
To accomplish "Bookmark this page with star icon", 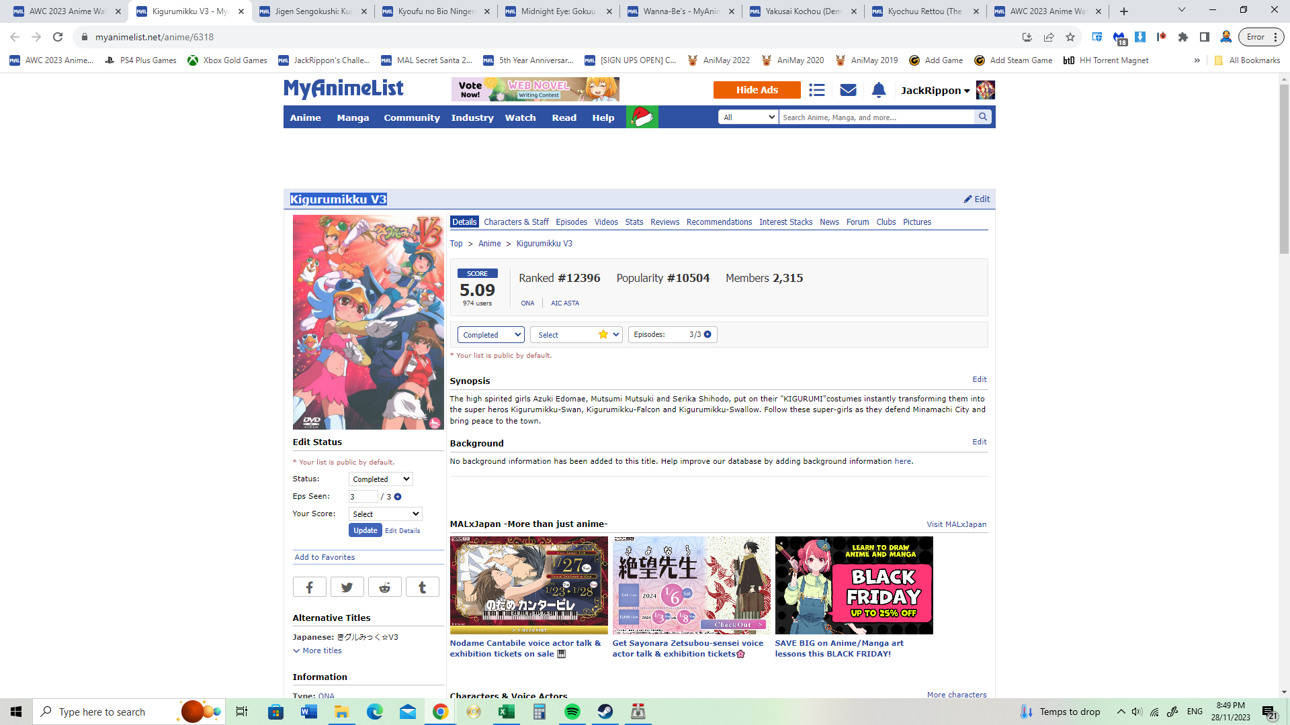I will coord(1070,37).
